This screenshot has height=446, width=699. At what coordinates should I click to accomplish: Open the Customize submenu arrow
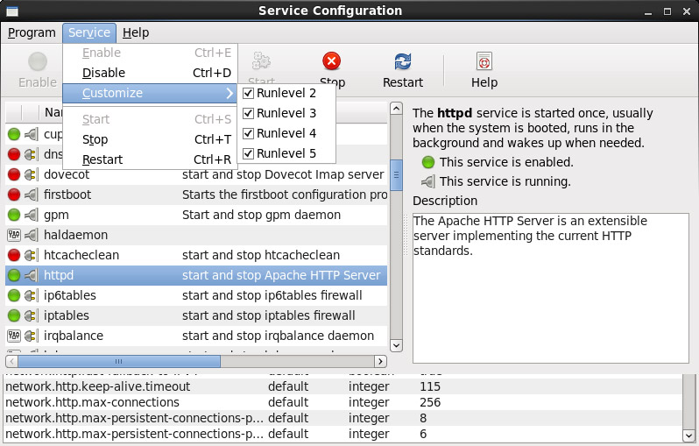(x=229, y=93)
